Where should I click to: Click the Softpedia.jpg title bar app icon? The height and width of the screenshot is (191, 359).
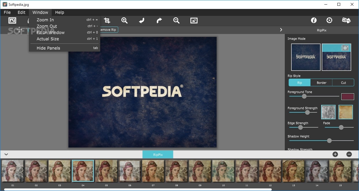(x=5, y=4)
